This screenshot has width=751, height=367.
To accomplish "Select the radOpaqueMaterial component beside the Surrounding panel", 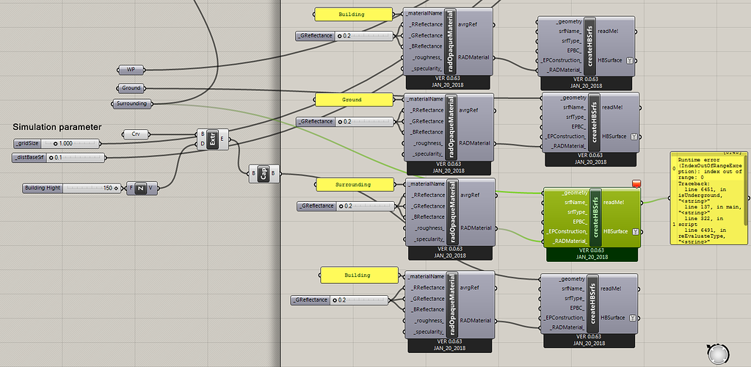I will point(450,212).
